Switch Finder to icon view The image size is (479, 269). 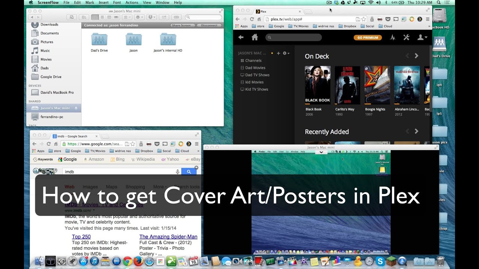pos(95,17)
